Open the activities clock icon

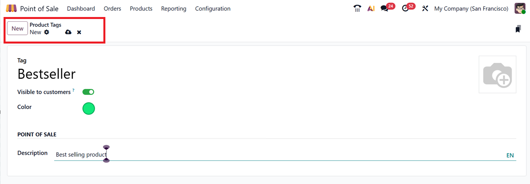tap(405, 8)
